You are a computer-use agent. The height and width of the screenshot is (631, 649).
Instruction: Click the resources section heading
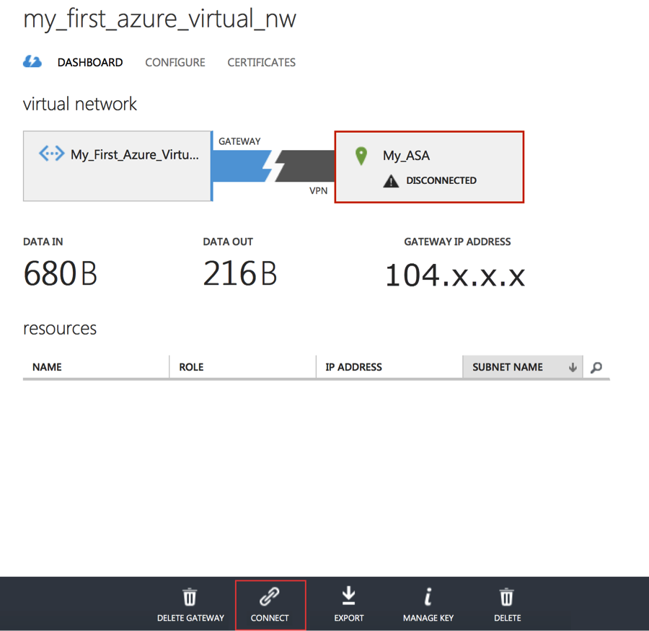(60, 329)
